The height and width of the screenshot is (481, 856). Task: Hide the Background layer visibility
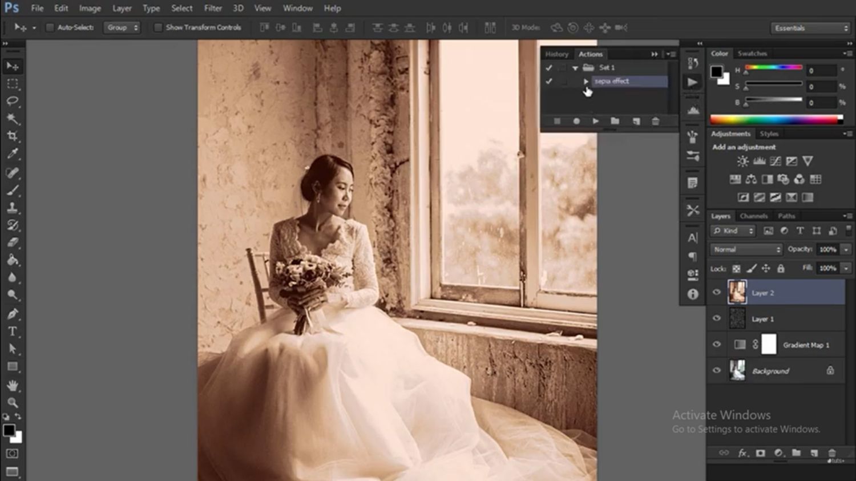717,370
